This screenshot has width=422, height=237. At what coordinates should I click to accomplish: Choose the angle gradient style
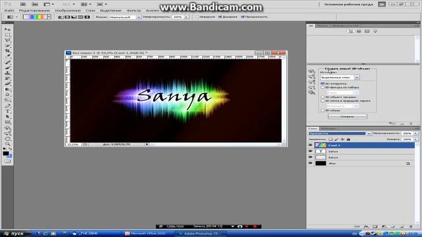pos(74,17)
